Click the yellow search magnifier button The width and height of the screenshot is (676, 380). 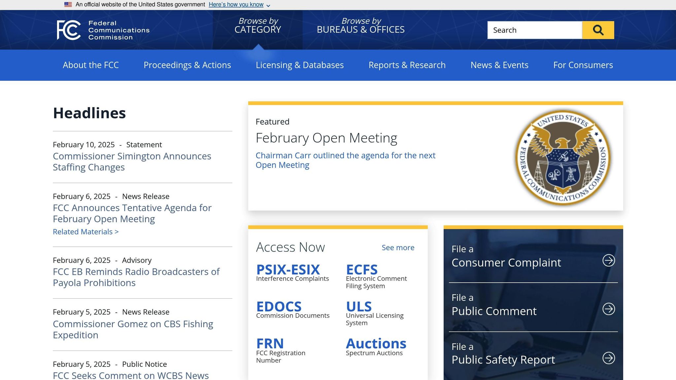click(x=598, y=30)
